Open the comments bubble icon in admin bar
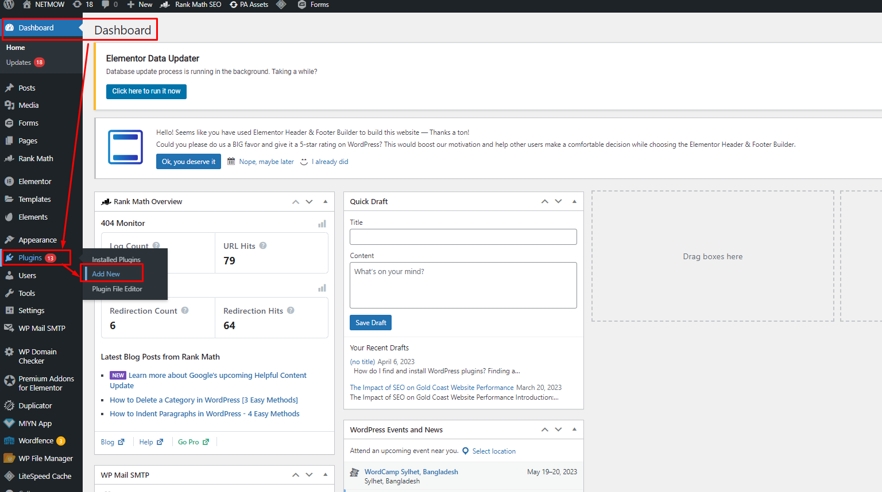The image size is (882, 492). (105, 5)
